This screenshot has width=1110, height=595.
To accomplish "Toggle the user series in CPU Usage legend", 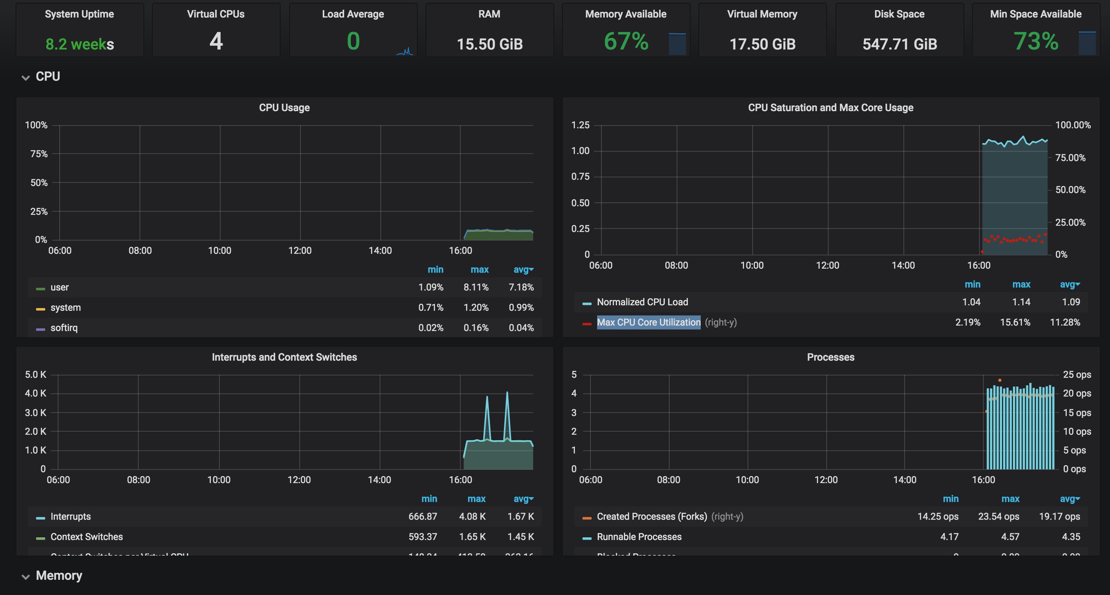I will 60,287.
